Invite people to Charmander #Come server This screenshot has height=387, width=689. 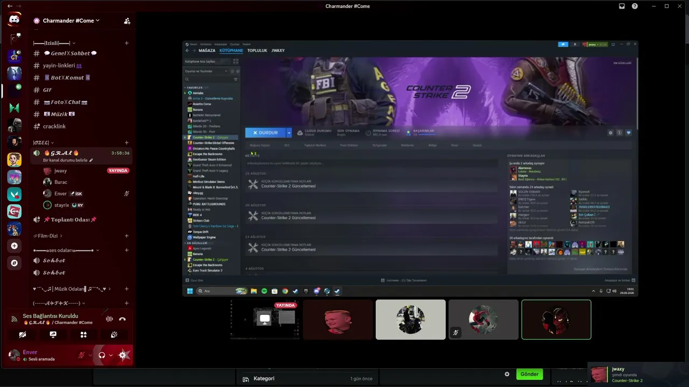[x=127, y=21]
